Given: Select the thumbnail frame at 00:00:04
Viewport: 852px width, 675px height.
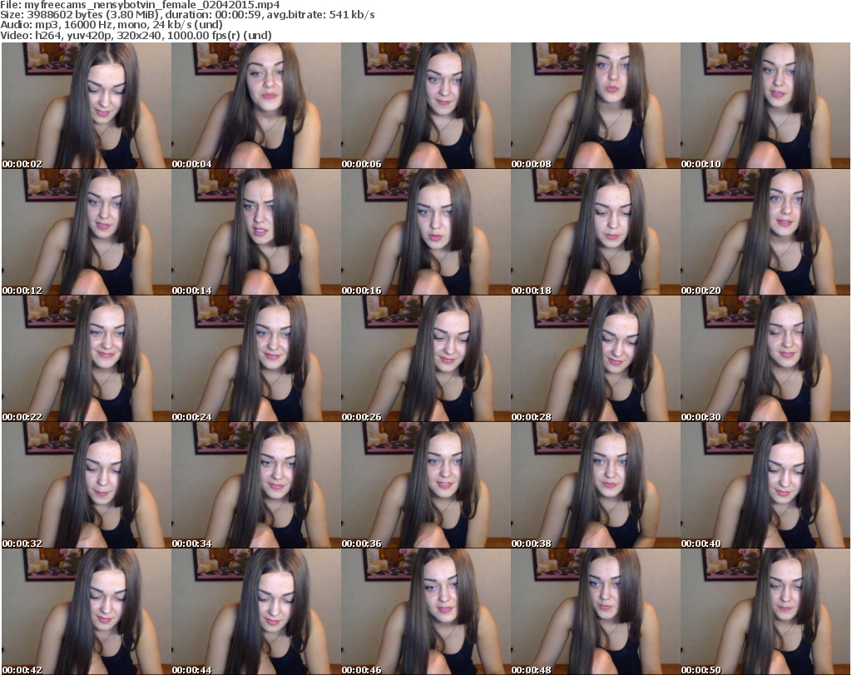Looking at the screenshot, I should pos(256,106).
